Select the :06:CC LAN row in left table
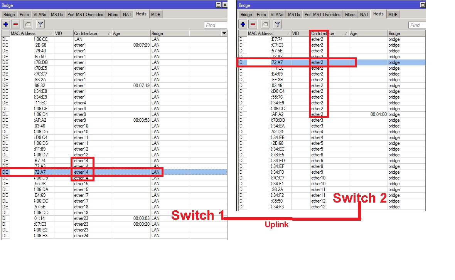Viewport: 455px width, 280px height. [x=114, y=39]
